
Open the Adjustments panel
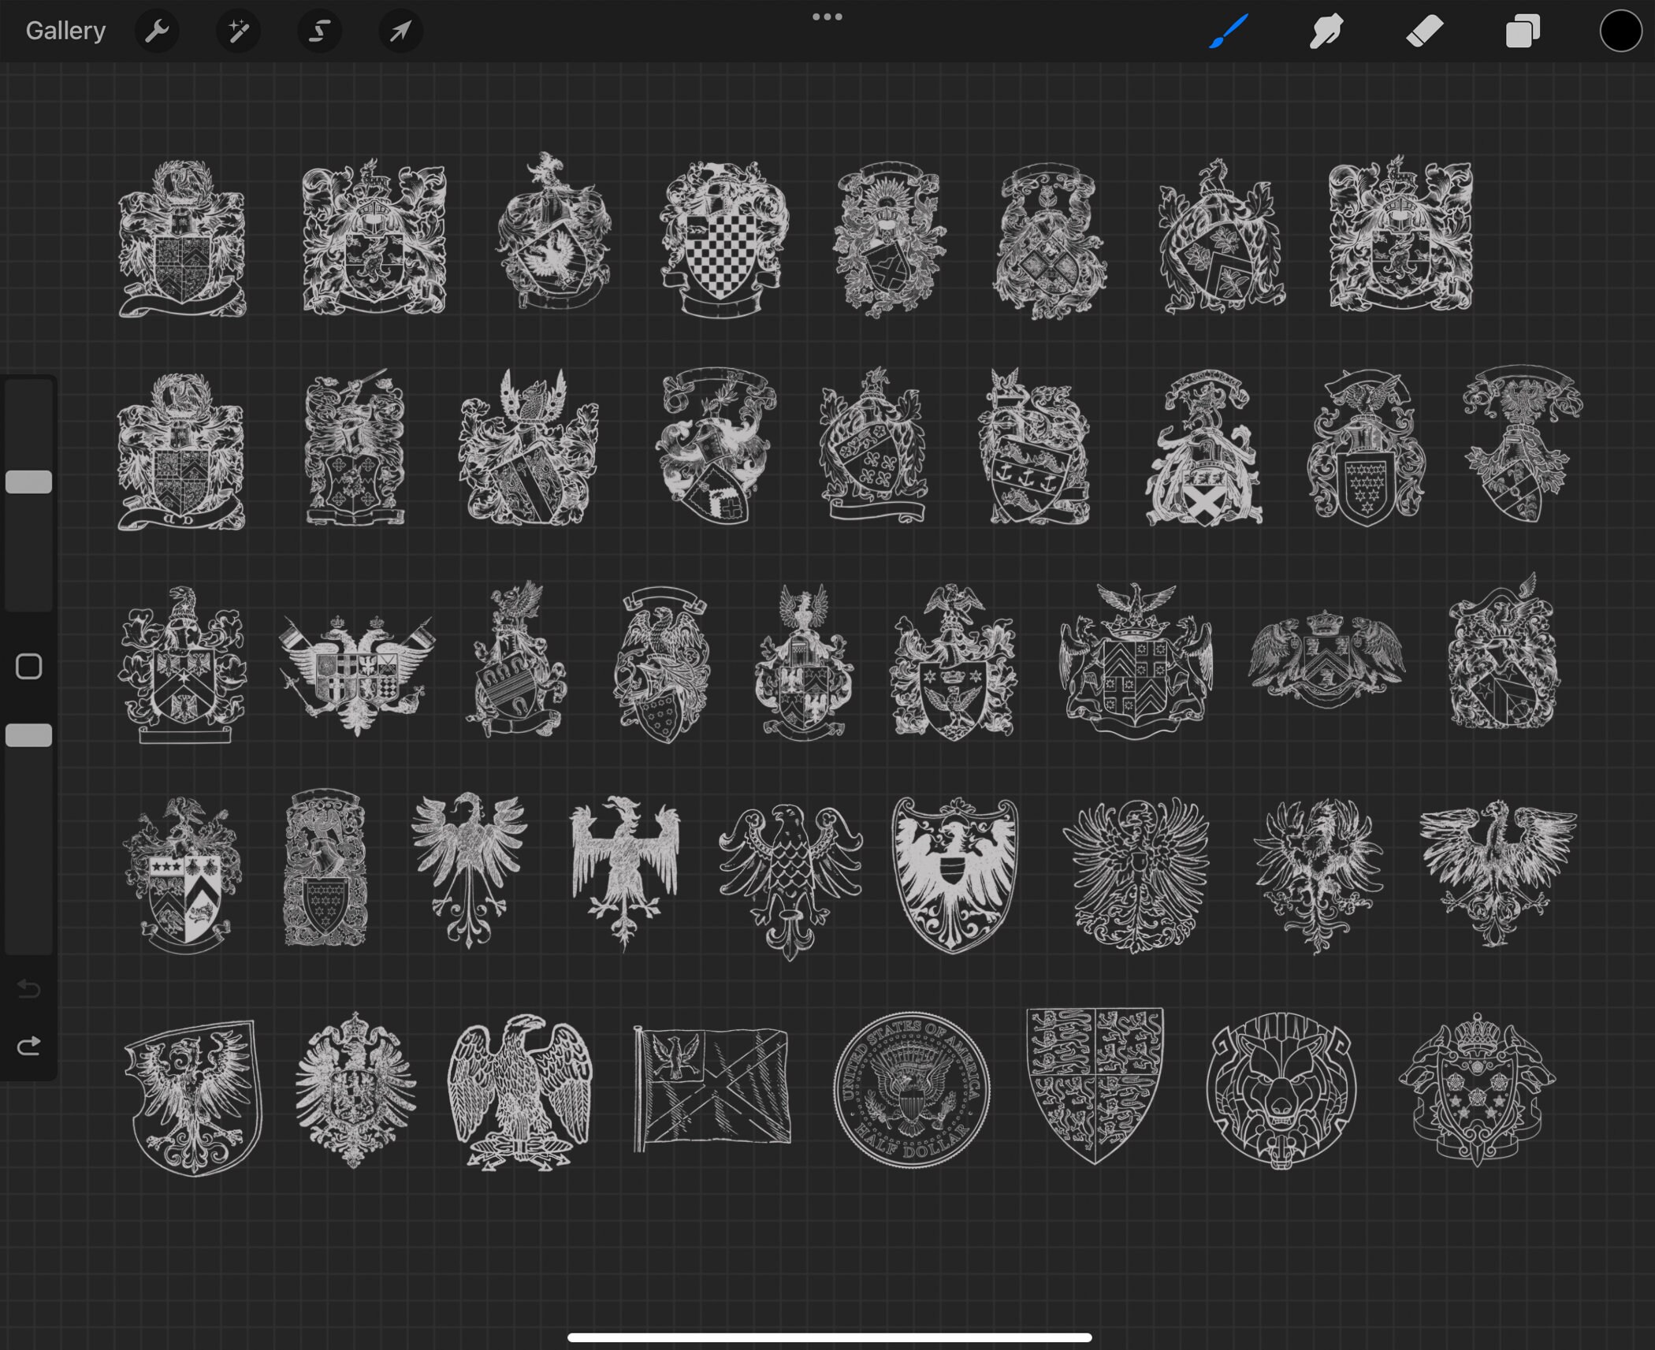pyautogui.click(x=238, y=31)
